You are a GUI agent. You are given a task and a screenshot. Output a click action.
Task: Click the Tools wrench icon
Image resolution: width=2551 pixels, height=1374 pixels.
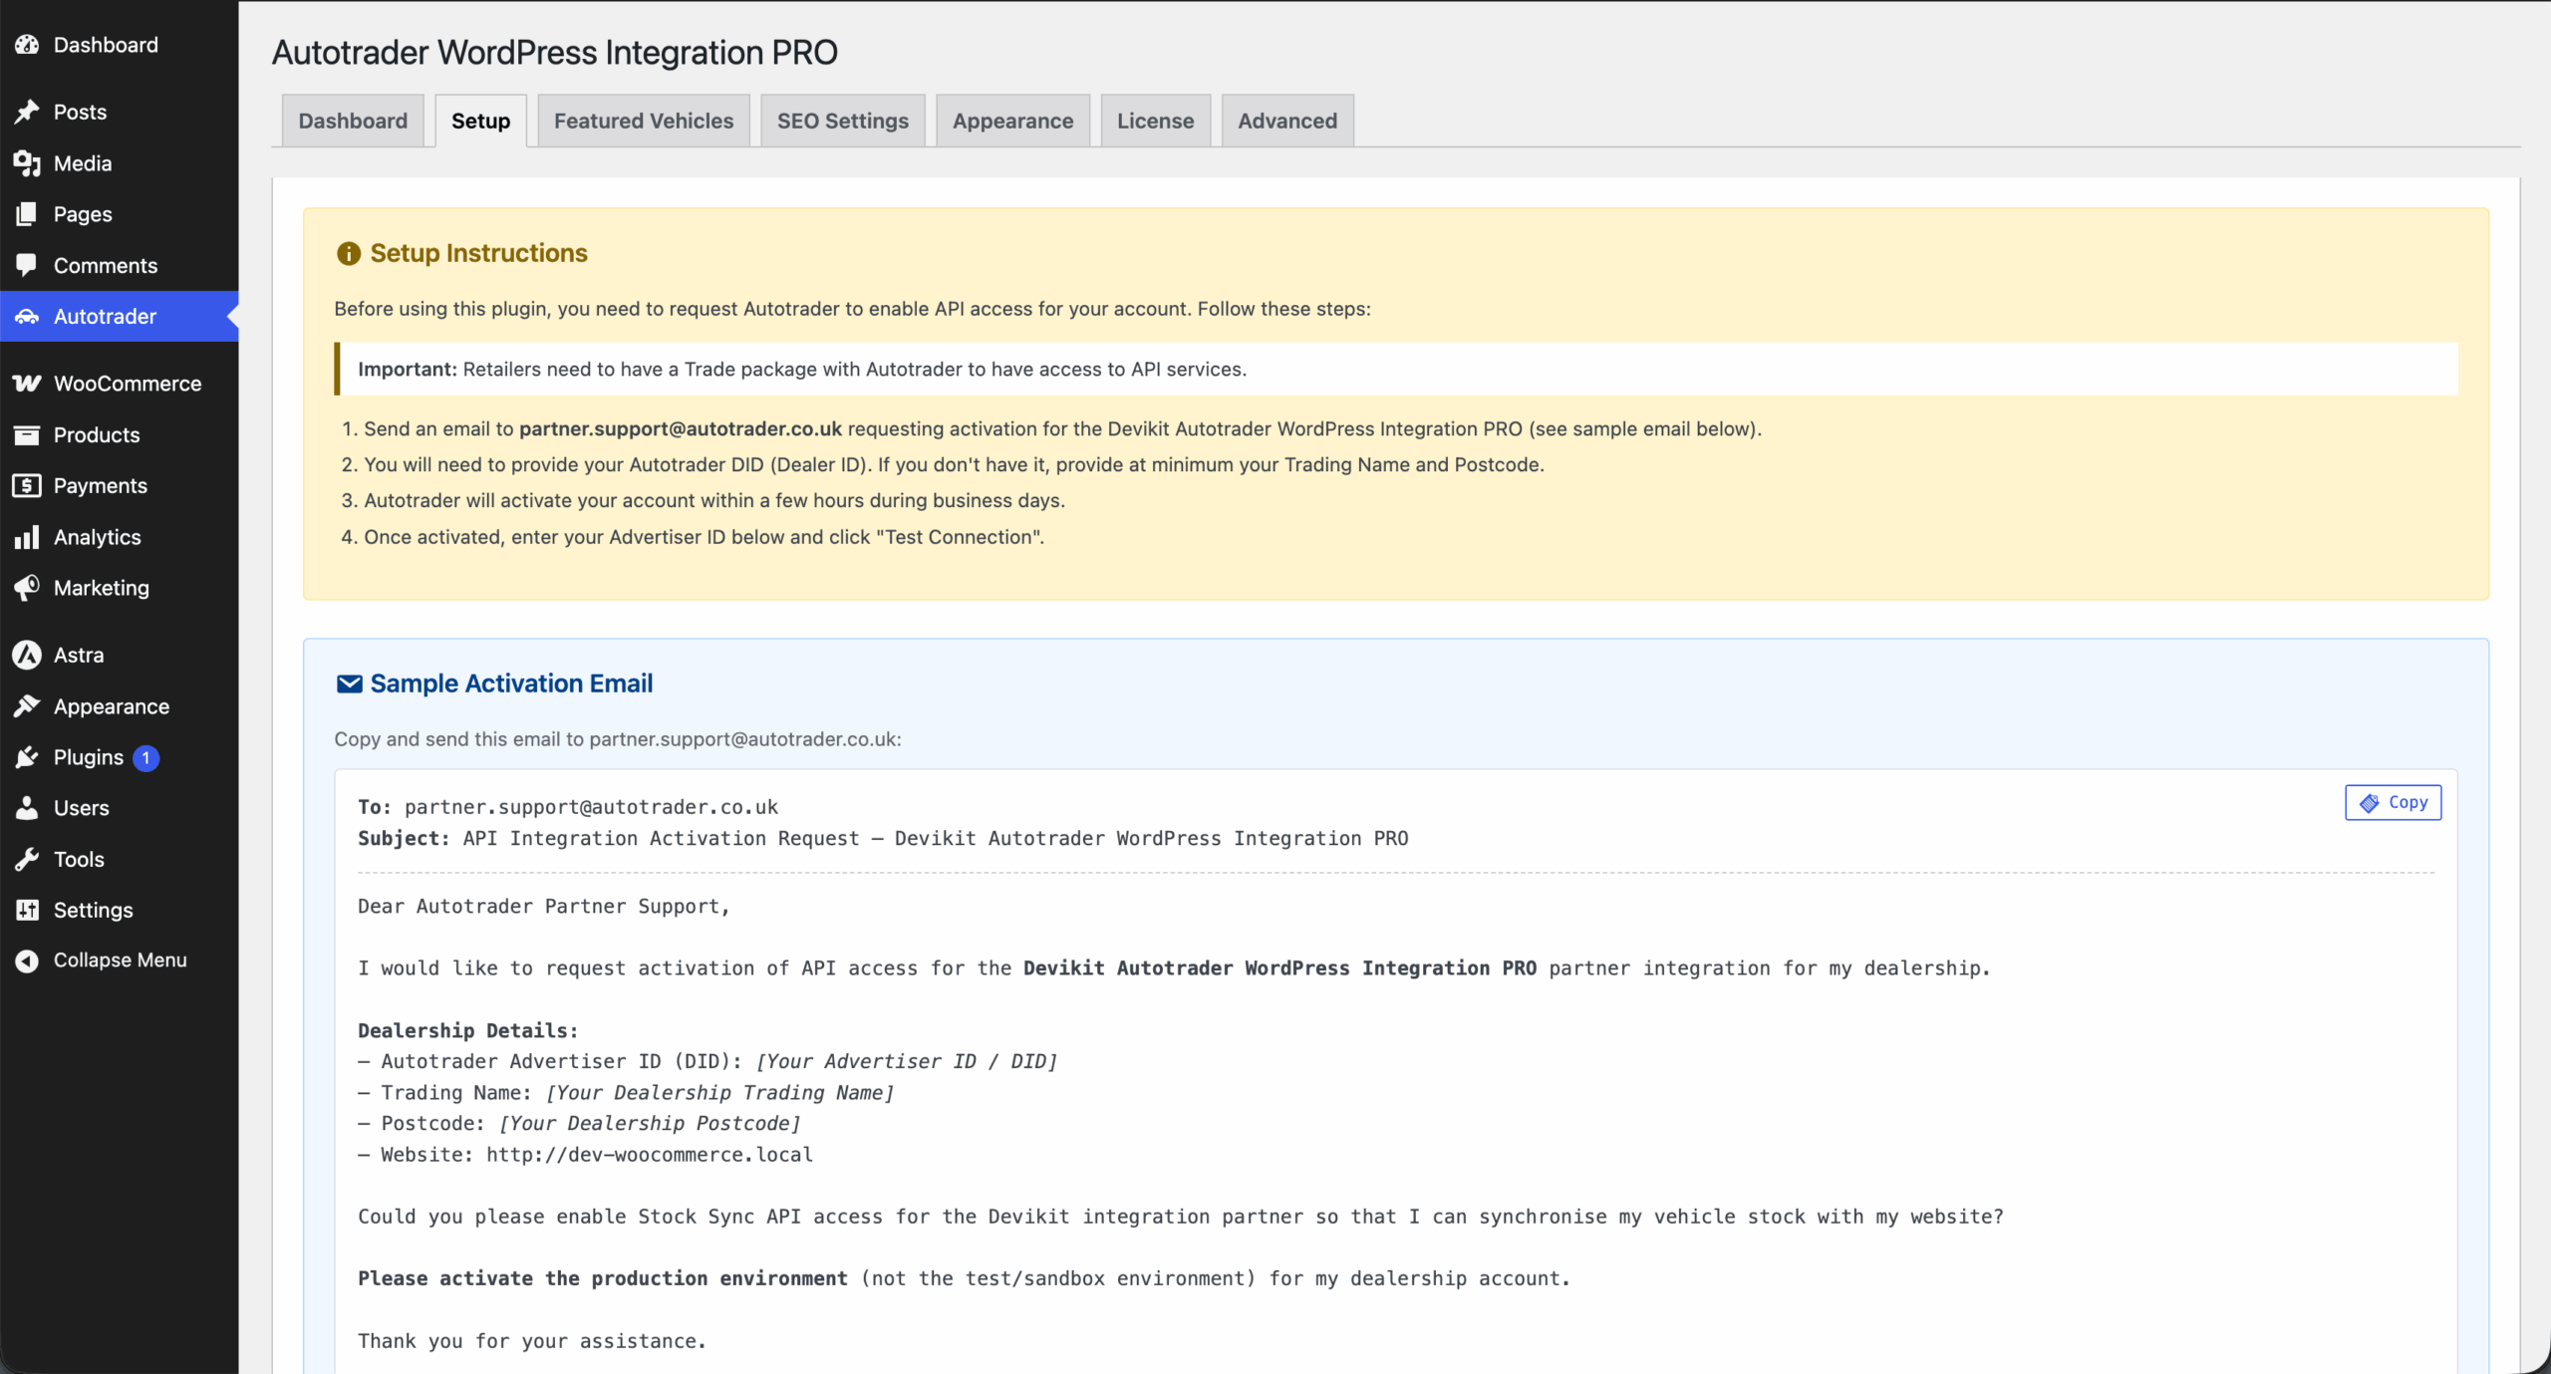pos(27,859)
